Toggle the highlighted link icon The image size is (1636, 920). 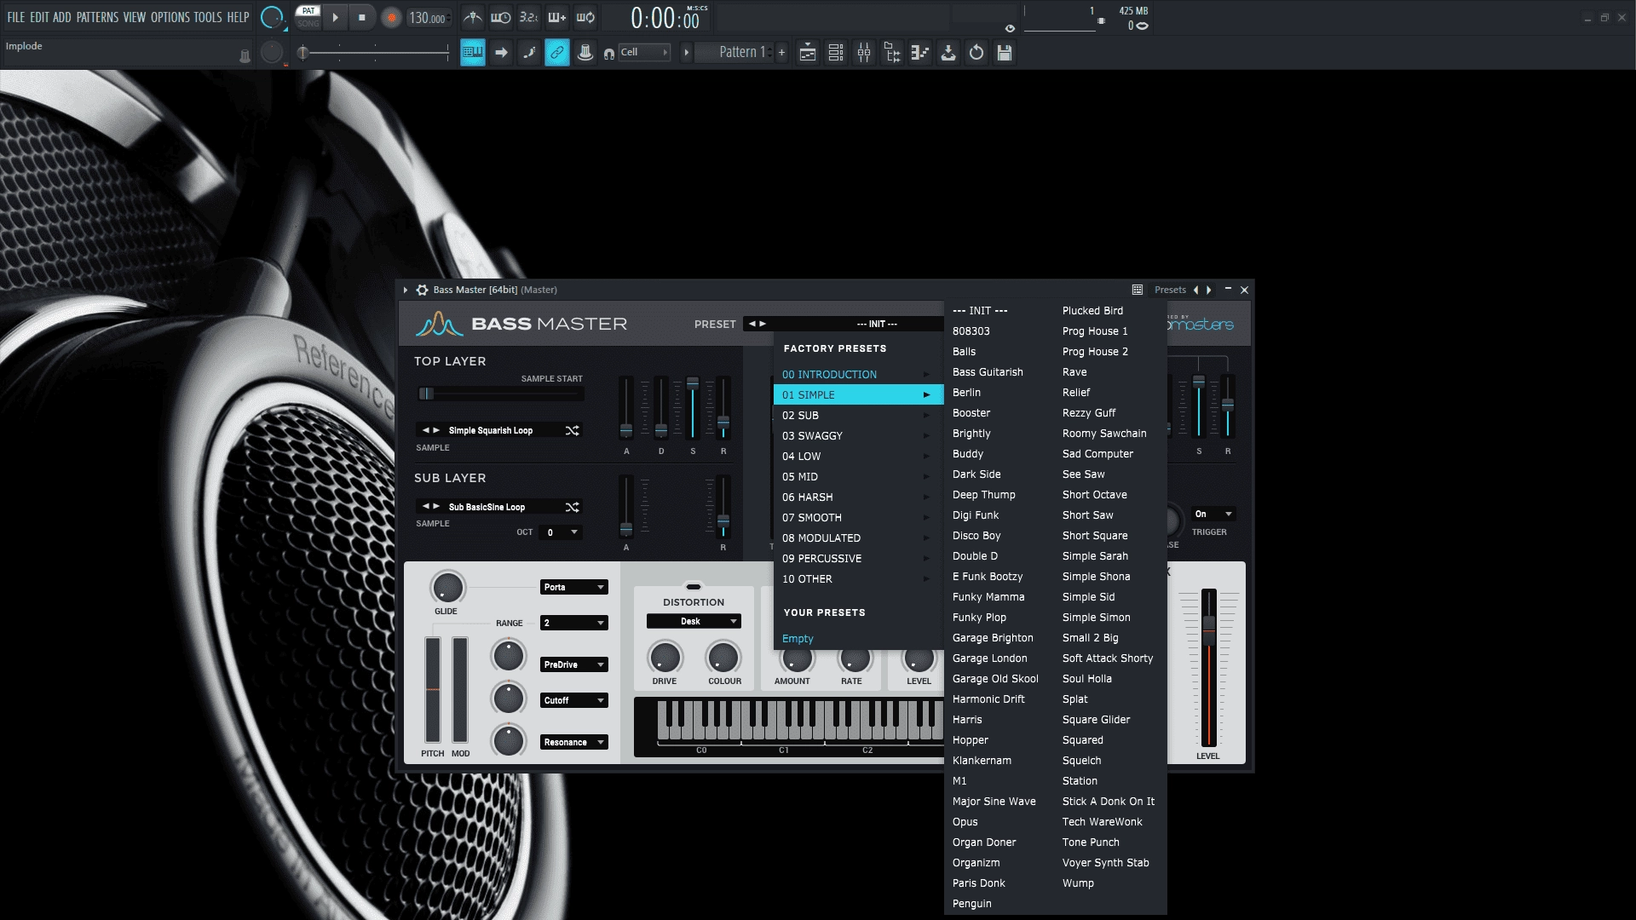[557, 53]
